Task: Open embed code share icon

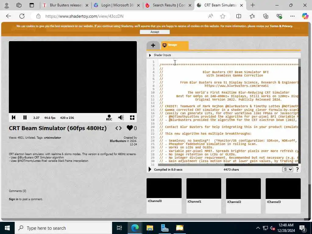Action: pos(119,128)
